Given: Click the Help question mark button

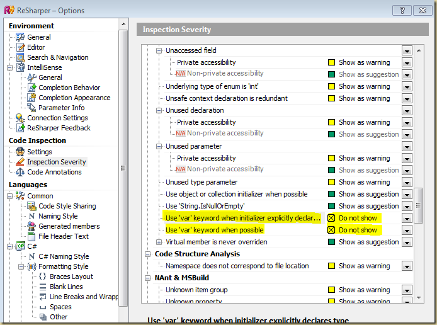Looking at the screenshot, I should [402, 11].
